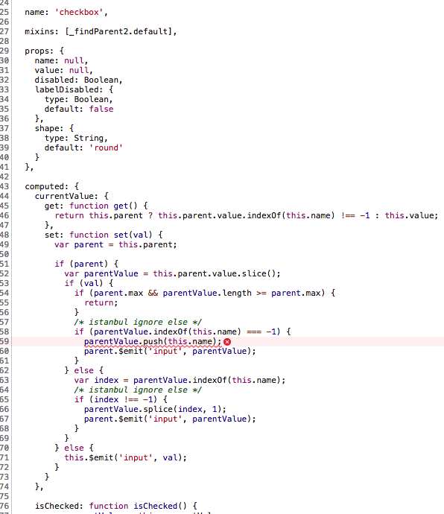This screenshot has width=444, height=514.
Task: Click "computed: {" line
Action: 52,187
